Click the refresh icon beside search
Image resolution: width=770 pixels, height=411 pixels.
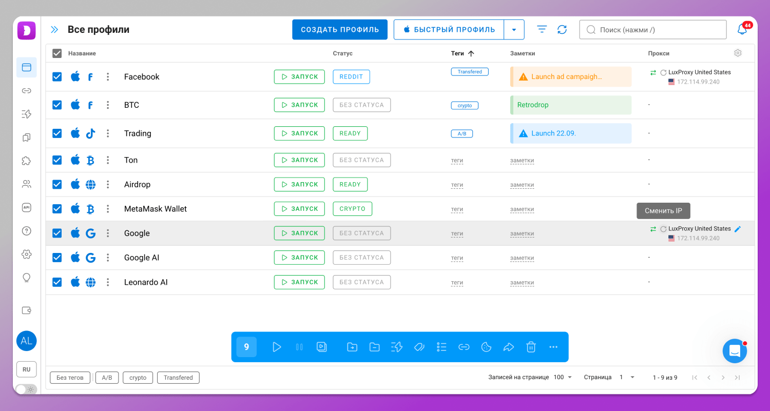[562, 30]
